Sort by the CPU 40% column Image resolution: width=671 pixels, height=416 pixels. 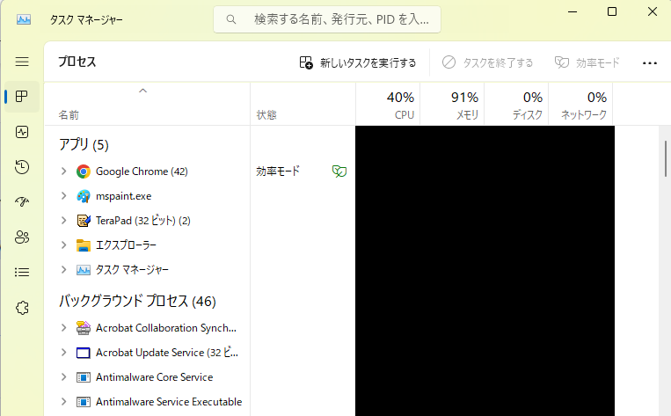(x=388, y=104)
